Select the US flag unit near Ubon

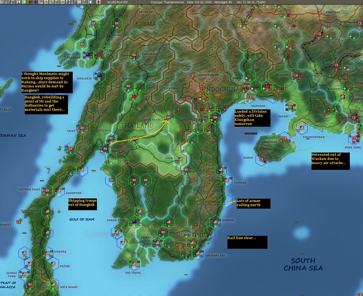click(x=180, y=159)
